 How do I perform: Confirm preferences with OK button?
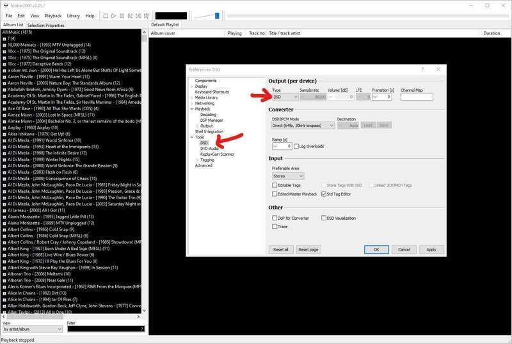[x=376, y=250]
